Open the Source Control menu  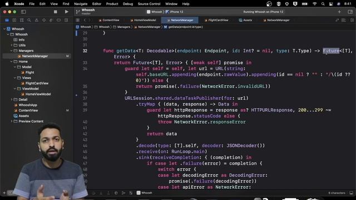[149, 4]
